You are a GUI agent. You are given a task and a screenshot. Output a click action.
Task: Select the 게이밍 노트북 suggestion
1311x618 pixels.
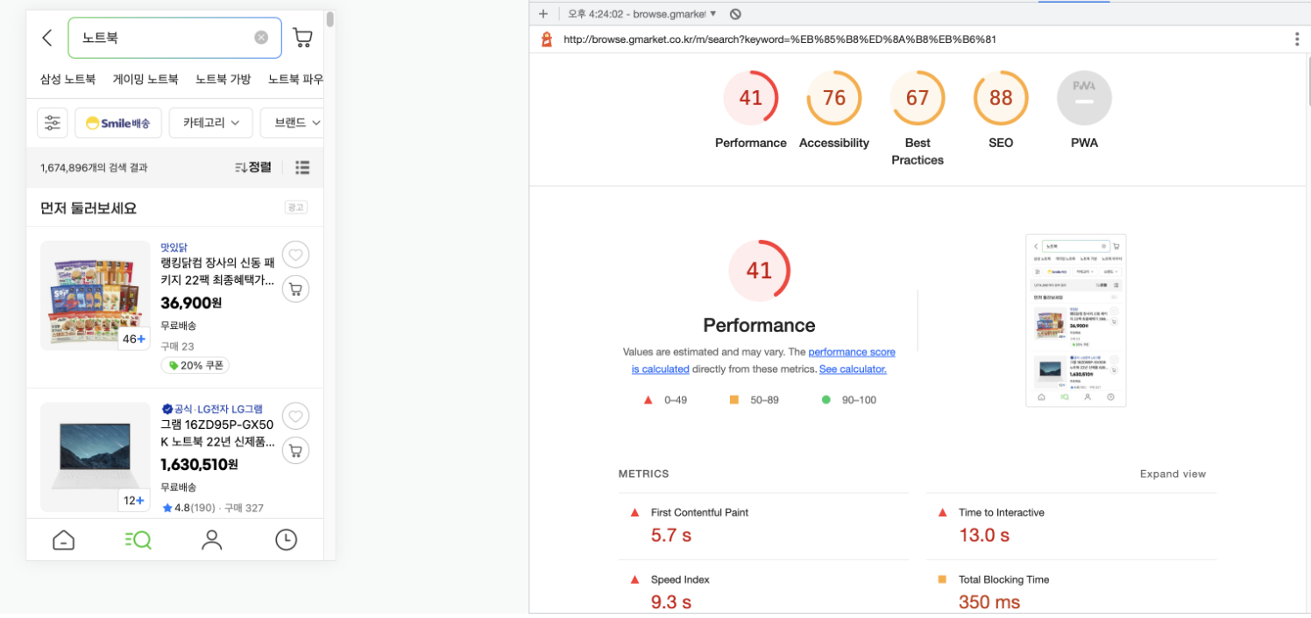pyautogui.click(x=145, y=79)
